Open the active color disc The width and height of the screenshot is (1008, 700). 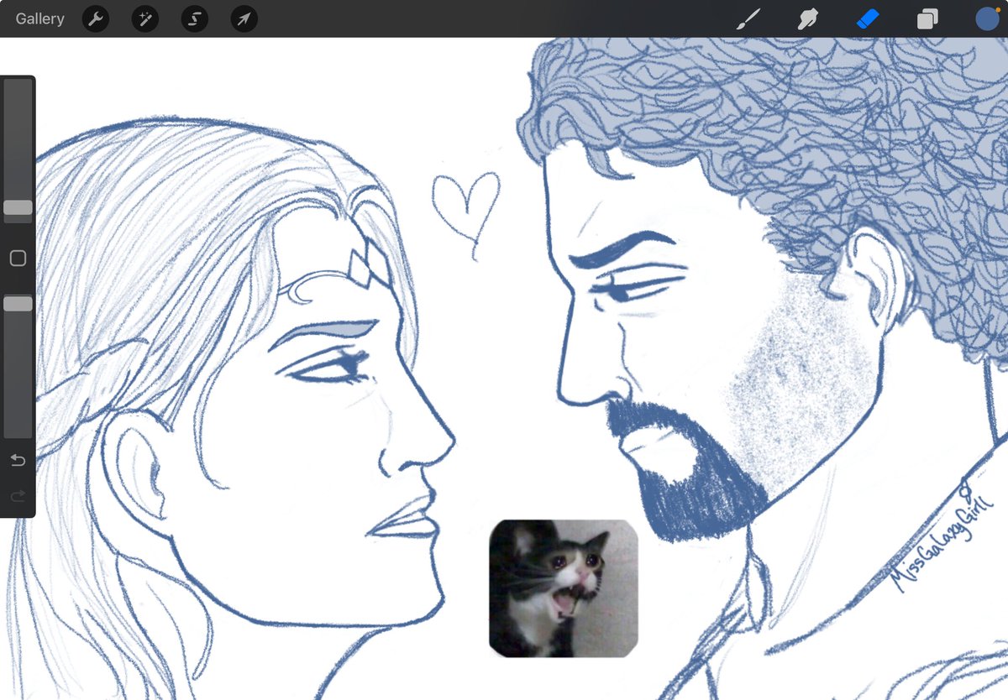pos(986,18)
